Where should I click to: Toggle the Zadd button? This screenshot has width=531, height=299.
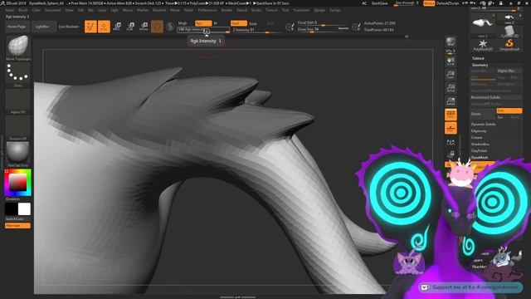pyautogui.click(x=238, y=23)
